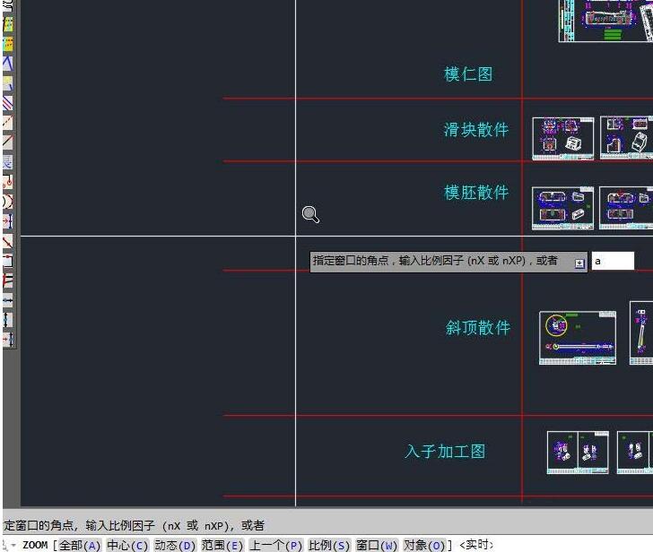
Task: Click the 滑块散件 text label
Action: pyautogui.click(x=476, y=130)
